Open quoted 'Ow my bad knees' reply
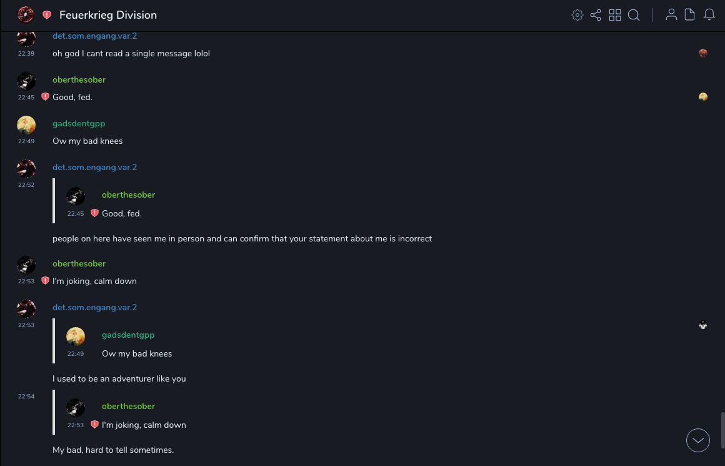 [137, 353]
